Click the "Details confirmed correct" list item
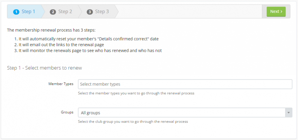 (x=89, y=39)
